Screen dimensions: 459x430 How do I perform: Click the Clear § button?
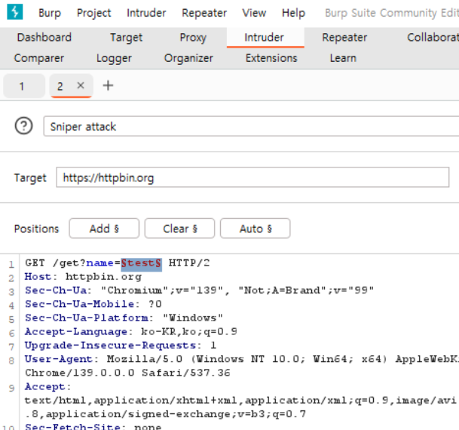click(x=179, y=228)
